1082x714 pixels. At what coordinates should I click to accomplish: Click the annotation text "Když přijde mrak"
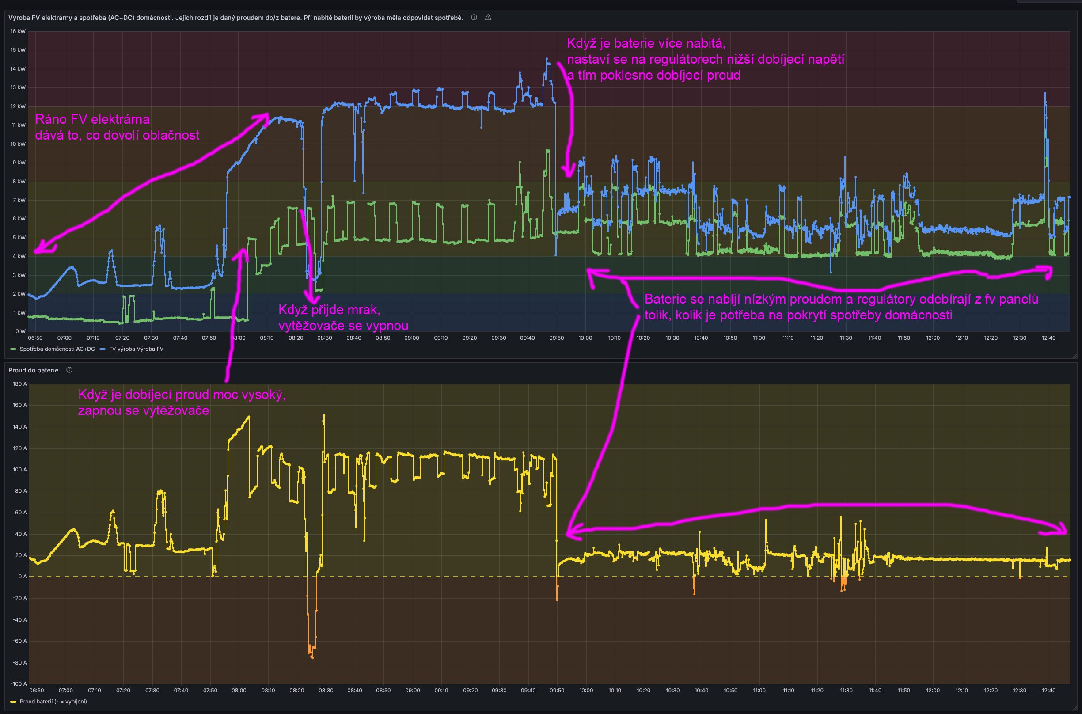coord(329,310)
